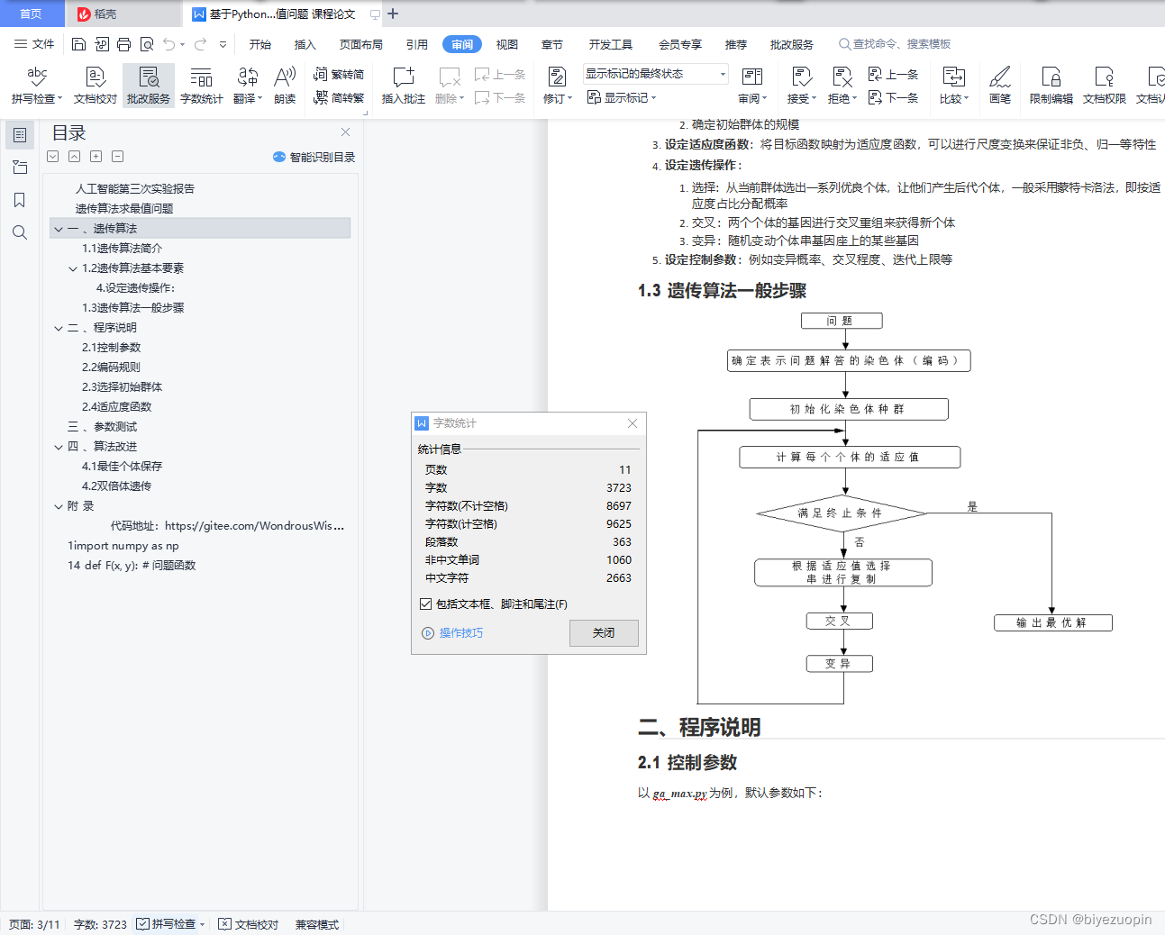Check 包括文本框、脚注和尾注 option
1165x935 pixels.
[x=426, y=604]
